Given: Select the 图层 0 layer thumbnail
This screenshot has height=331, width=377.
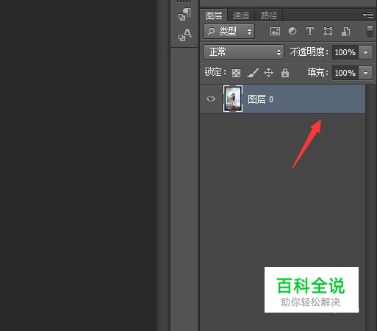Looking at the screenshot, I should [233, 99].
